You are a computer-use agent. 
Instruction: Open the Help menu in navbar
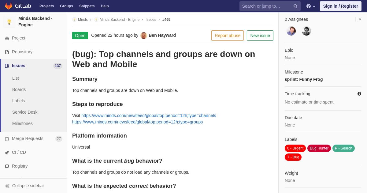click(105, 6)
